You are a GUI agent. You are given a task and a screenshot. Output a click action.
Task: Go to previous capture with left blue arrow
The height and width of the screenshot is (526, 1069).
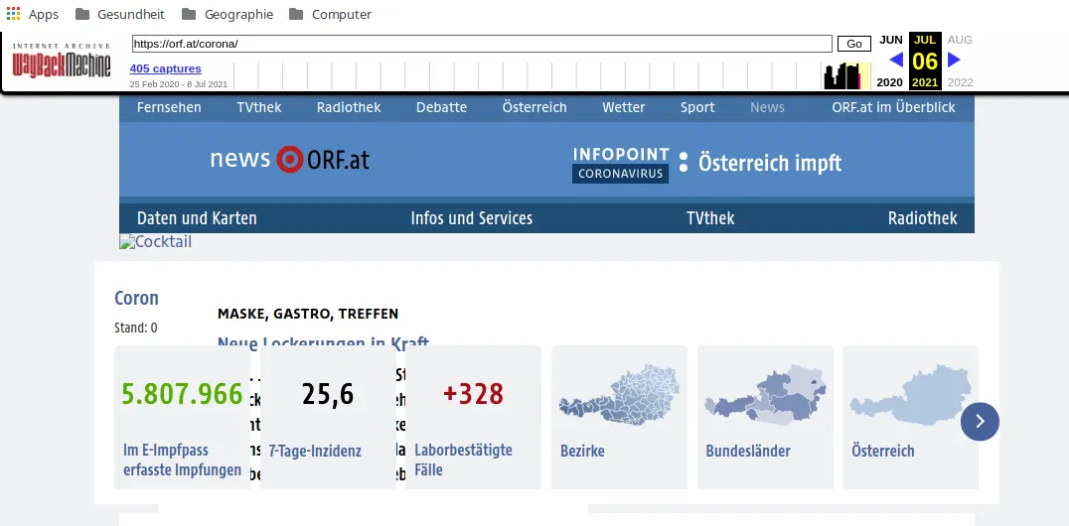point(896,60)
